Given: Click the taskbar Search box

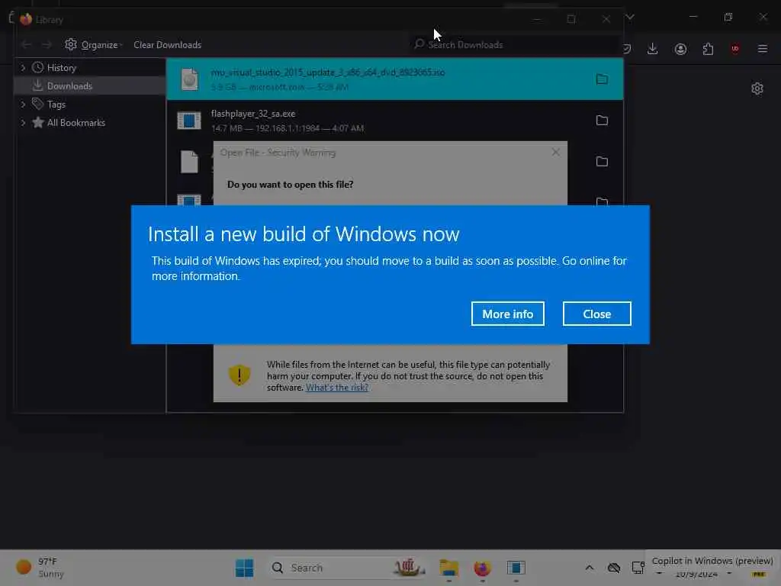Looking at the screenshot, I should point(349,568).
